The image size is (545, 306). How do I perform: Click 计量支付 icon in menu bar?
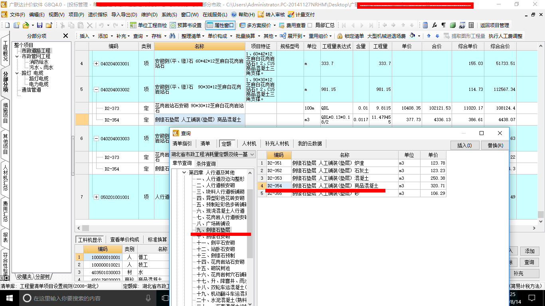pyautogui.click(x=292, y=14)
